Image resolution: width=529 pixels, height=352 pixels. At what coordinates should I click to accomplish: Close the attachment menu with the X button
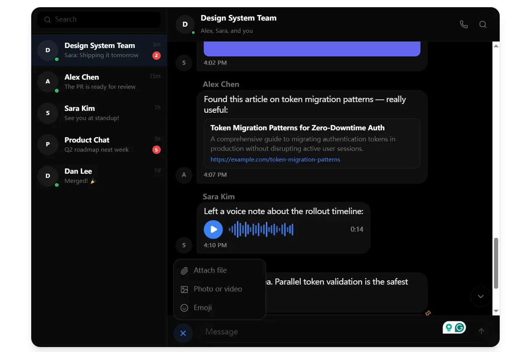[x=183, y=333]
